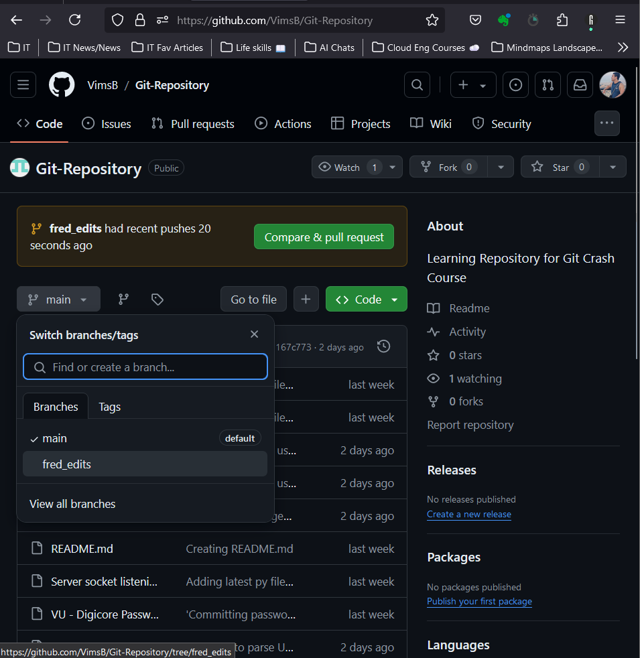Open the VimsB owner profile link
Screen dimensions: 640x658
tap(103, 85)
